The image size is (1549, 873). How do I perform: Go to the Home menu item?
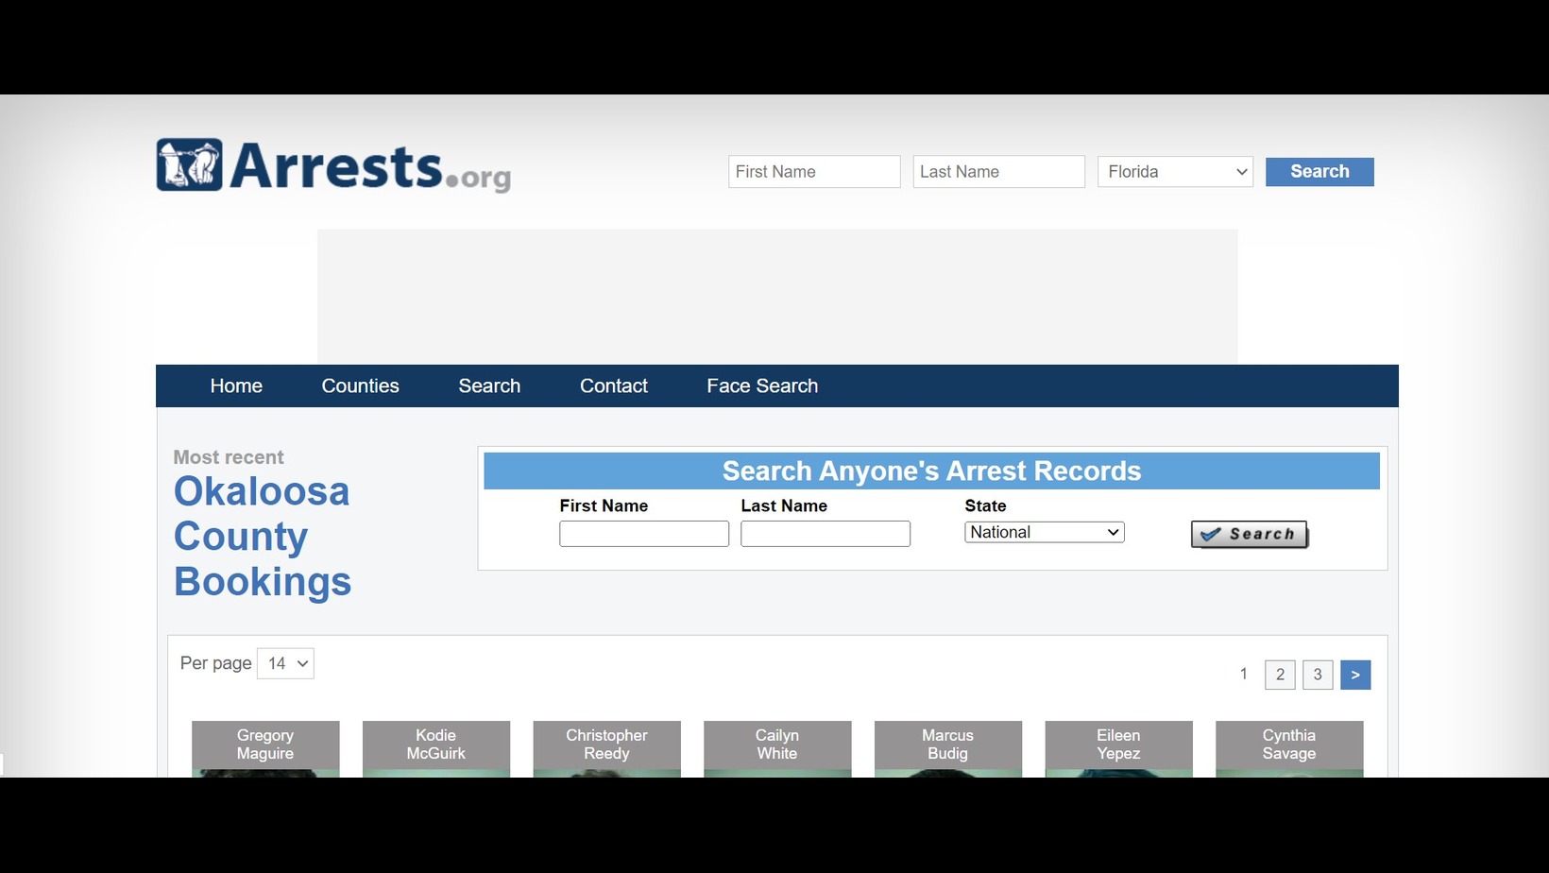[236, 386]
